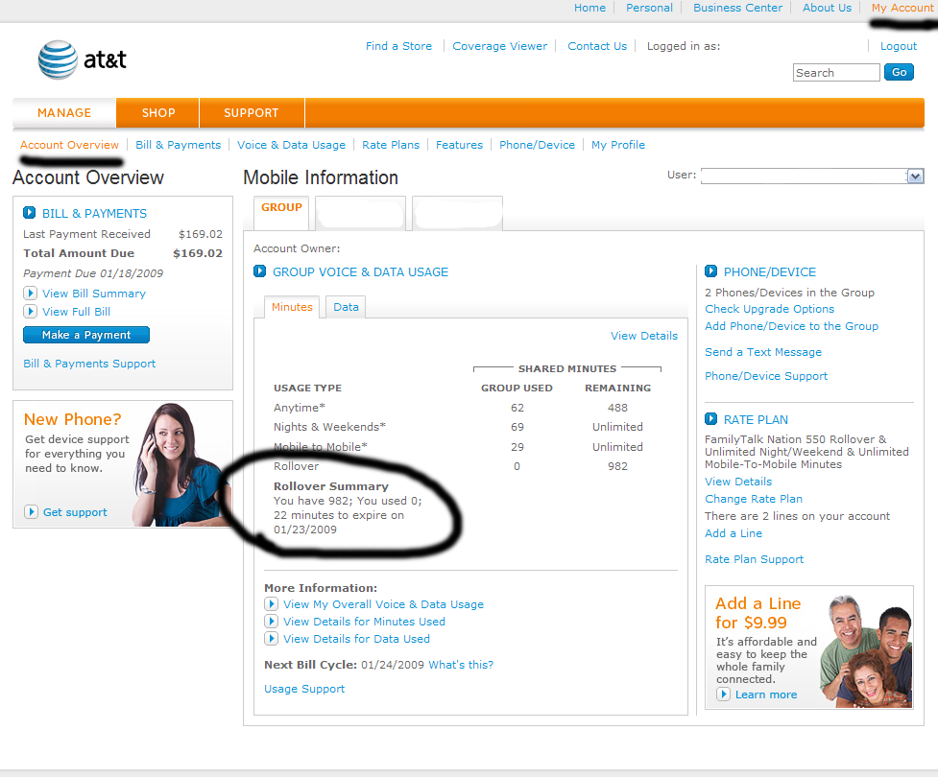Click View Details link under Rate Plan
This screenshot has width=938, height=777.
(x=738, y=482)
